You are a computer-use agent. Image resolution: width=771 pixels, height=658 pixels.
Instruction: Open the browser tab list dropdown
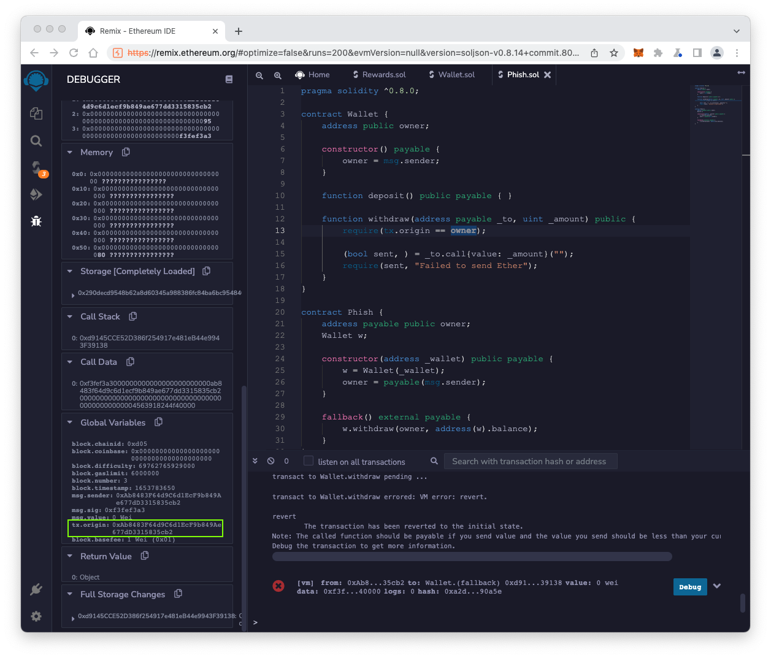[x=737, y=31]
